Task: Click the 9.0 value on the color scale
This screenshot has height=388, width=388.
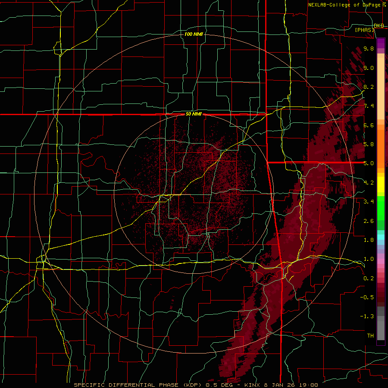Action: coord(369,68)
